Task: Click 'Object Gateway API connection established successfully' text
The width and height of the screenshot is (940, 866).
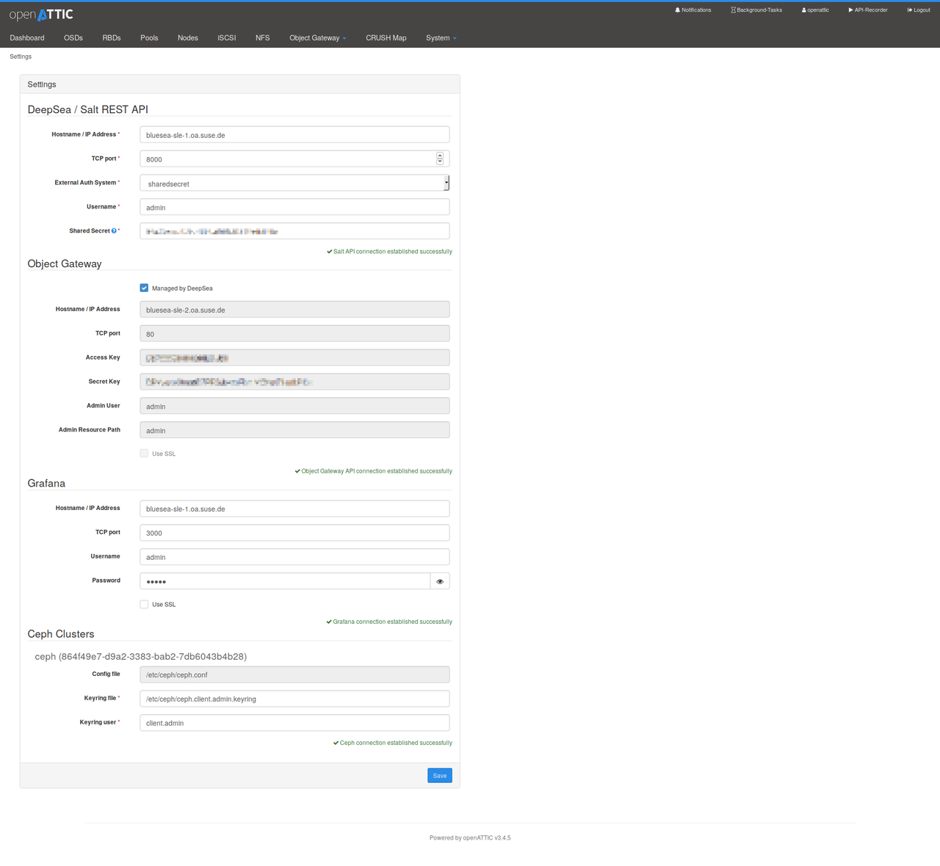Action: (373, 471)
